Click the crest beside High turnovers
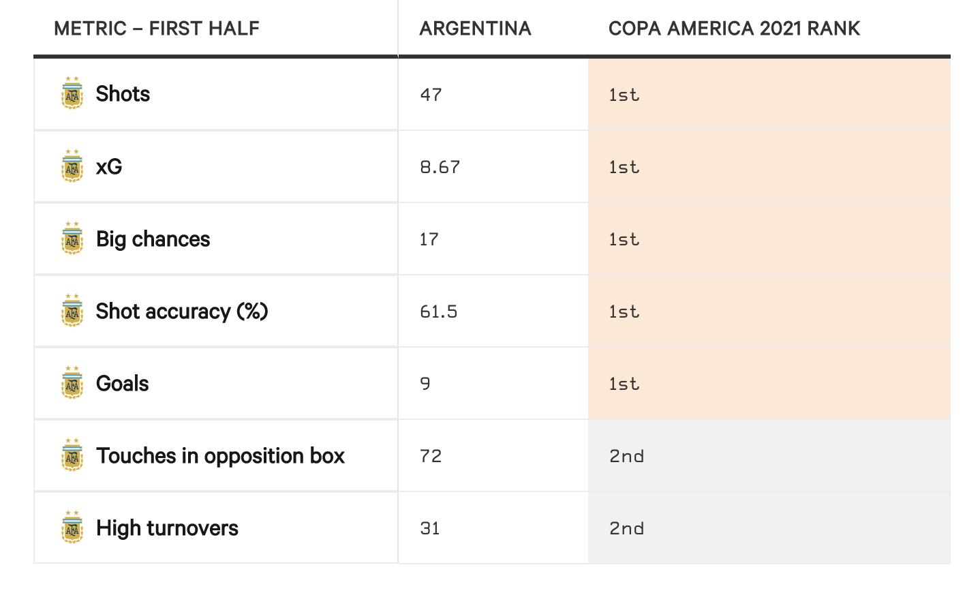 point(72,527)
